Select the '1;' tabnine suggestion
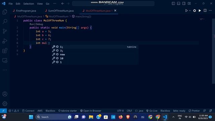This screenshot has height=121, width=215. tap(95, 47)
